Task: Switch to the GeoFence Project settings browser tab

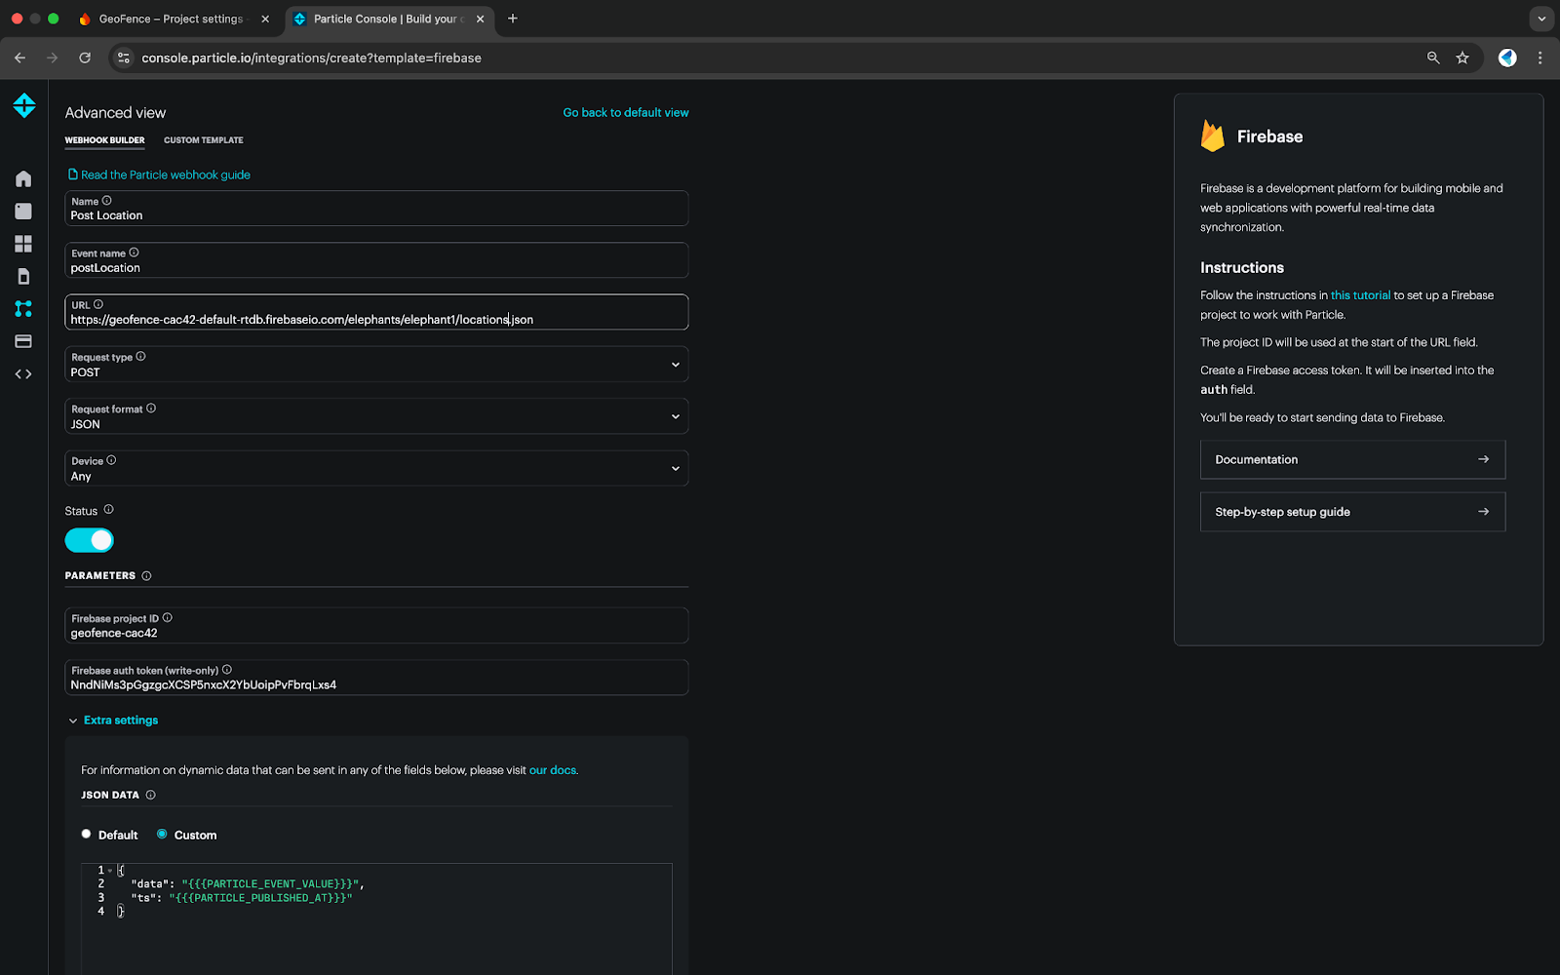Action: (171, 19)
